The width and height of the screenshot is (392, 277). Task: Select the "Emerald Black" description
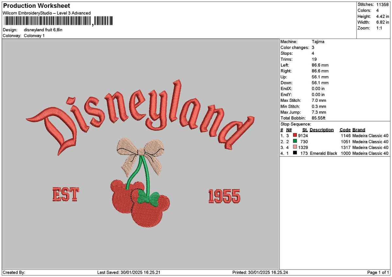point(323,153)
